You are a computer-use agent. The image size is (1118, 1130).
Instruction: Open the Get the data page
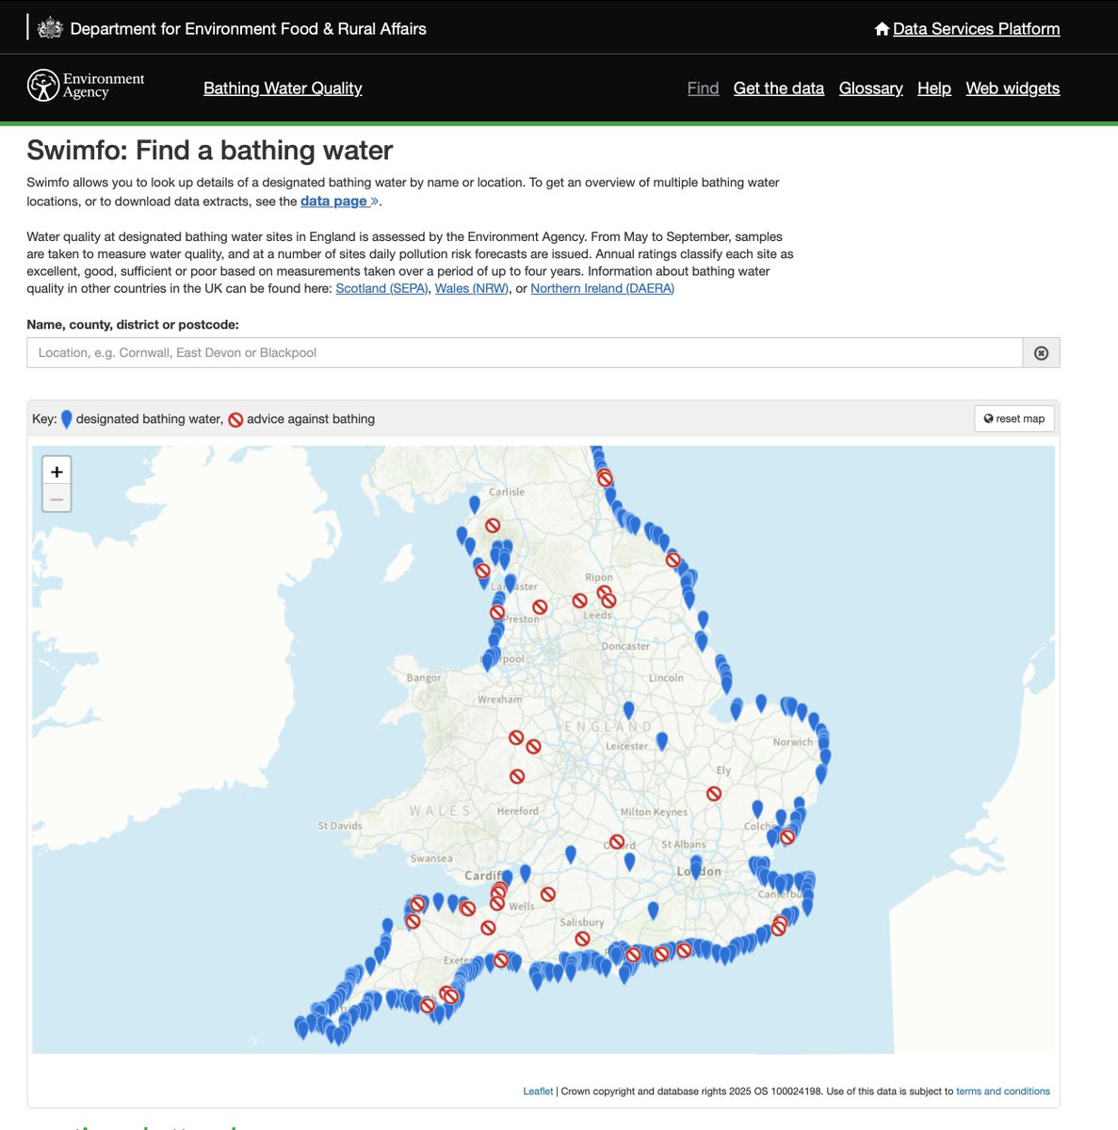(779, 88)
